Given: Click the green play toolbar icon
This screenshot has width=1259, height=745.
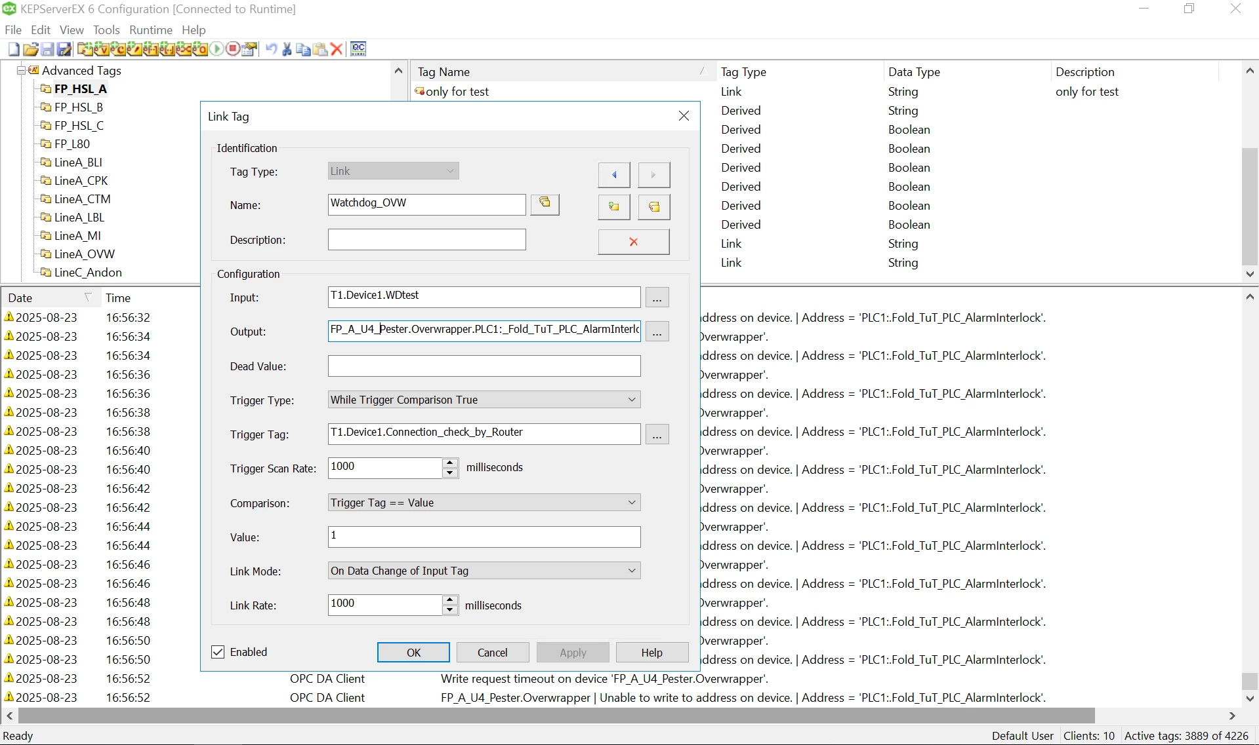Looking at the screenshot, I should click(217, 49).
